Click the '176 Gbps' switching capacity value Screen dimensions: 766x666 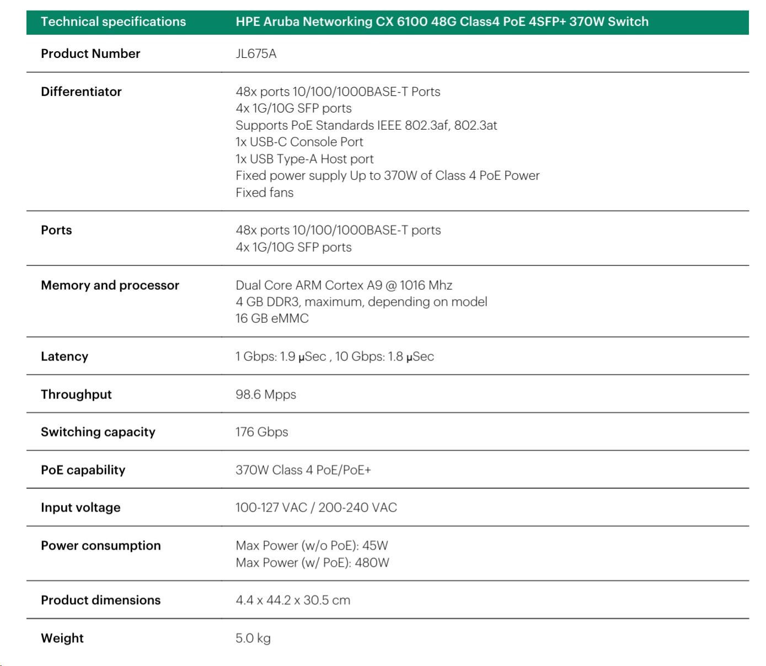tap(261, 432)
